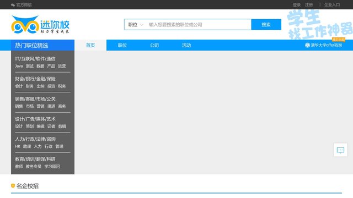Viewport: 353px width, 198px height.
Task: Click the 官方微信 WeChat icon
Action: click(x=13, y=5)
